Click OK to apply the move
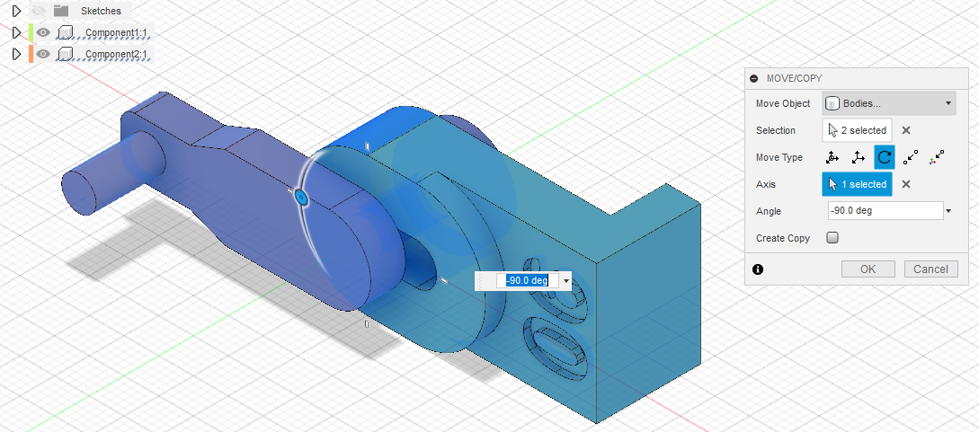979x432 pixels. [x=868, y=269]
